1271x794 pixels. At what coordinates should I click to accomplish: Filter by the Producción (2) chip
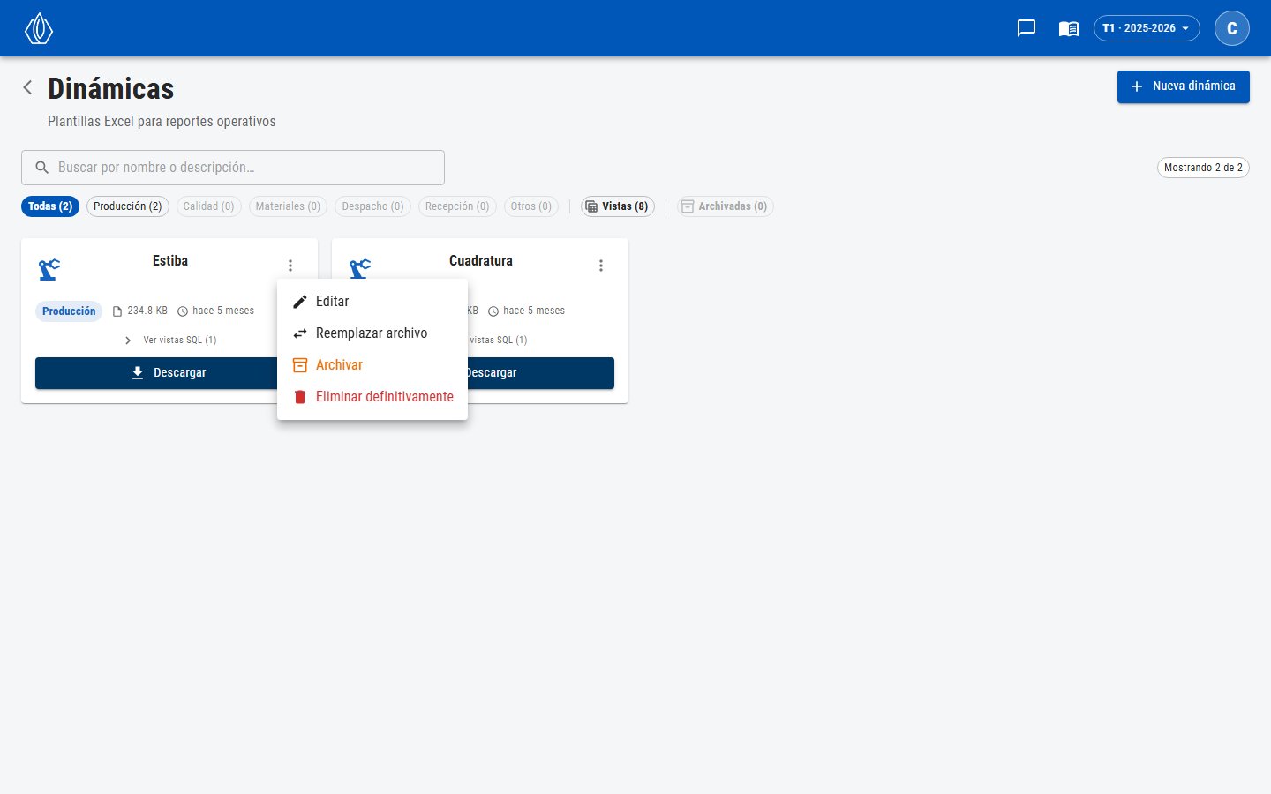128,206
